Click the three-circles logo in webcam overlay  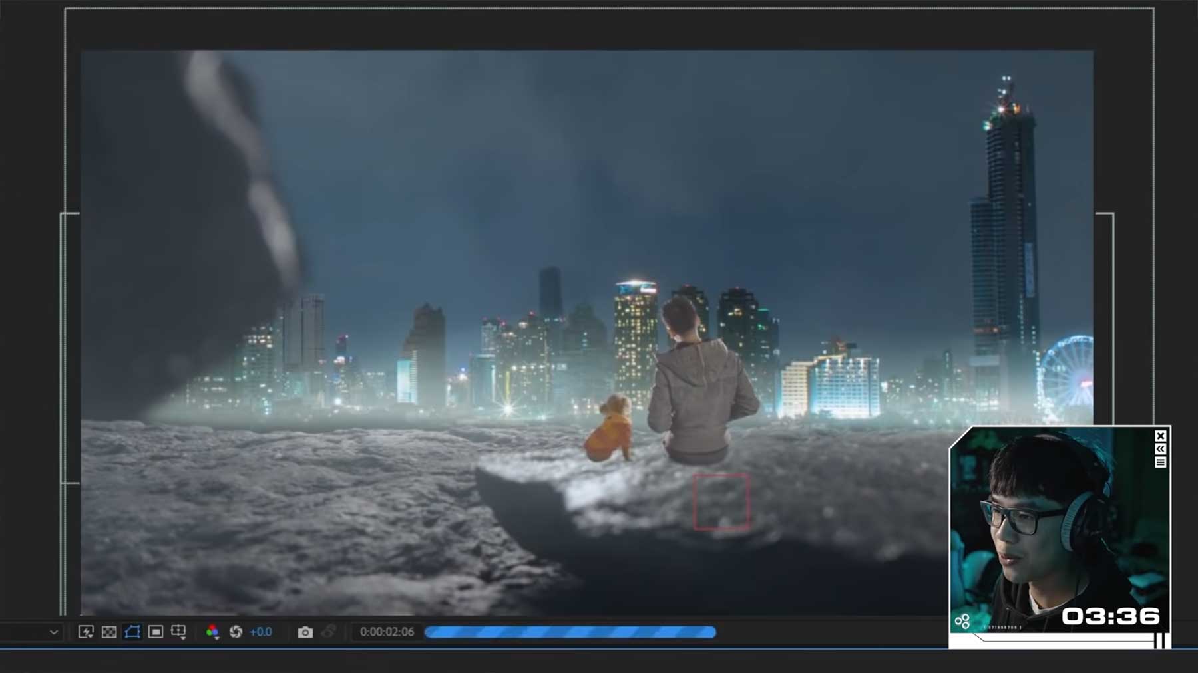(x=962, y=621)
